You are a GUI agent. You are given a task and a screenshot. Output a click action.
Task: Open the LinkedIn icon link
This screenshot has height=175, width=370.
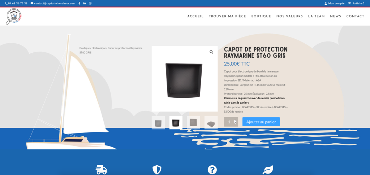coord(85,3)
